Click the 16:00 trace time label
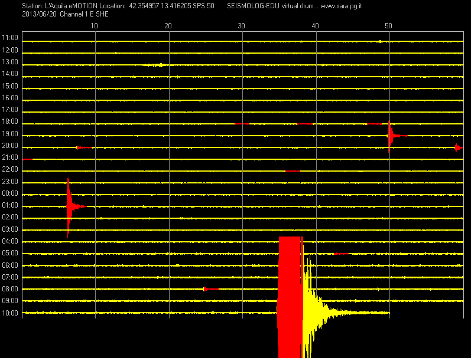Viewport: 471px width, 358px height. (x=10, y=98)
